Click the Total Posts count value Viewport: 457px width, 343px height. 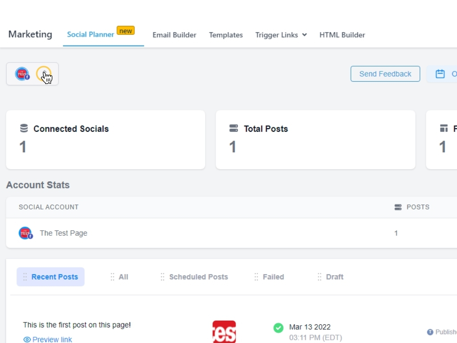point(232,146)
